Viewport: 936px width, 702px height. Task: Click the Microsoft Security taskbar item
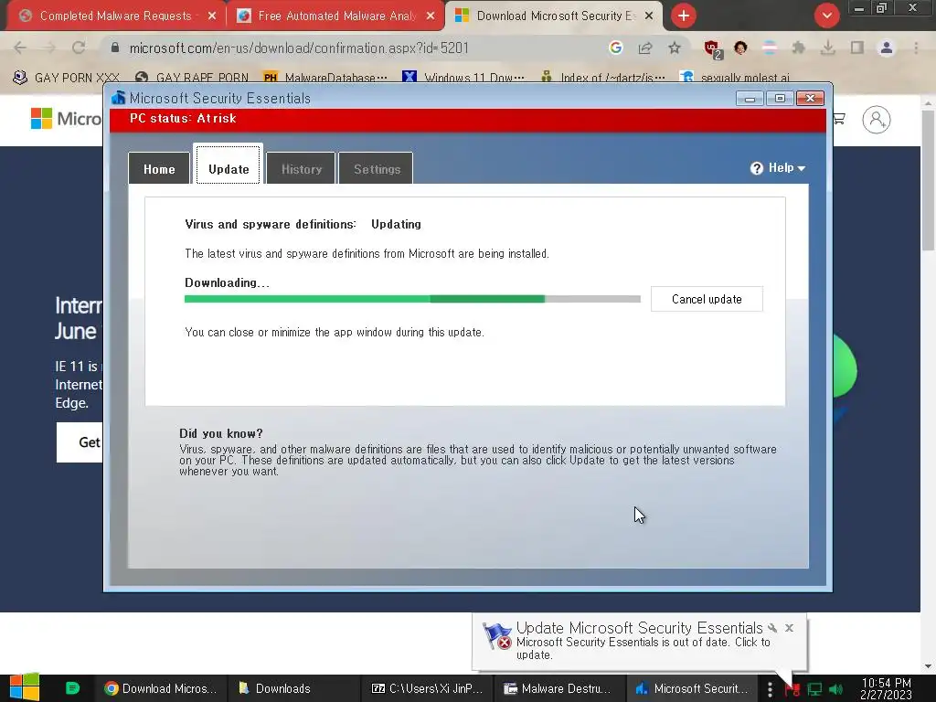(691, 688)
